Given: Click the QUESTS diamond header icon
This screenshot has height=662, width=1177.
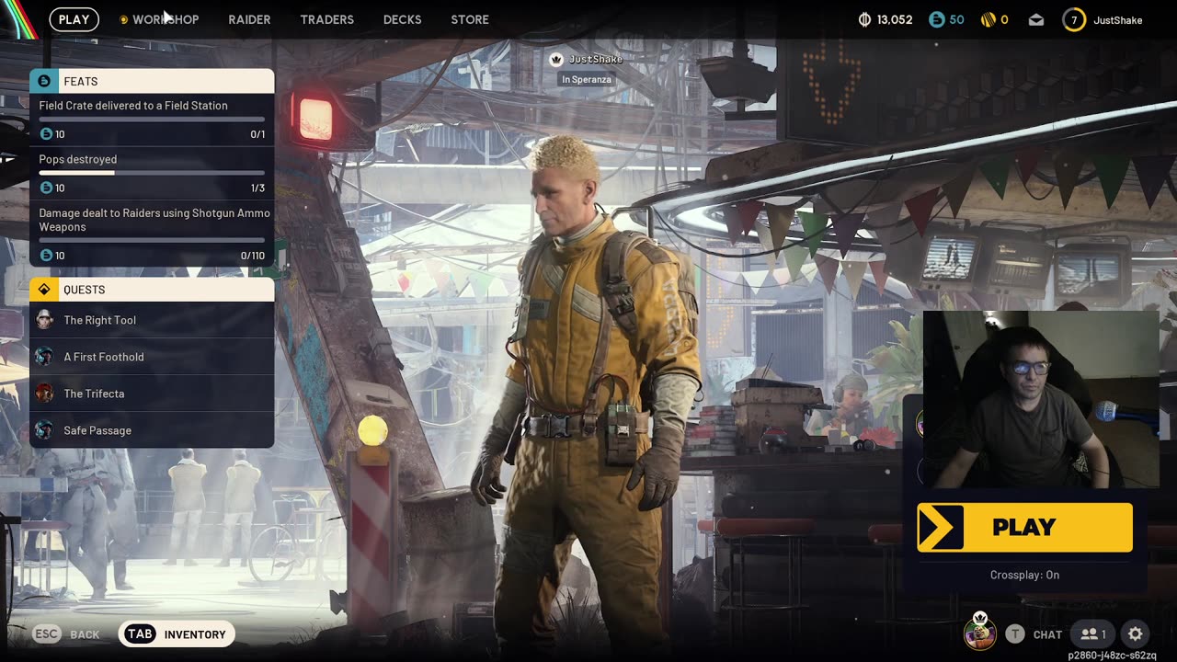Looking at the screenshot, I should [x=44, y=290].
